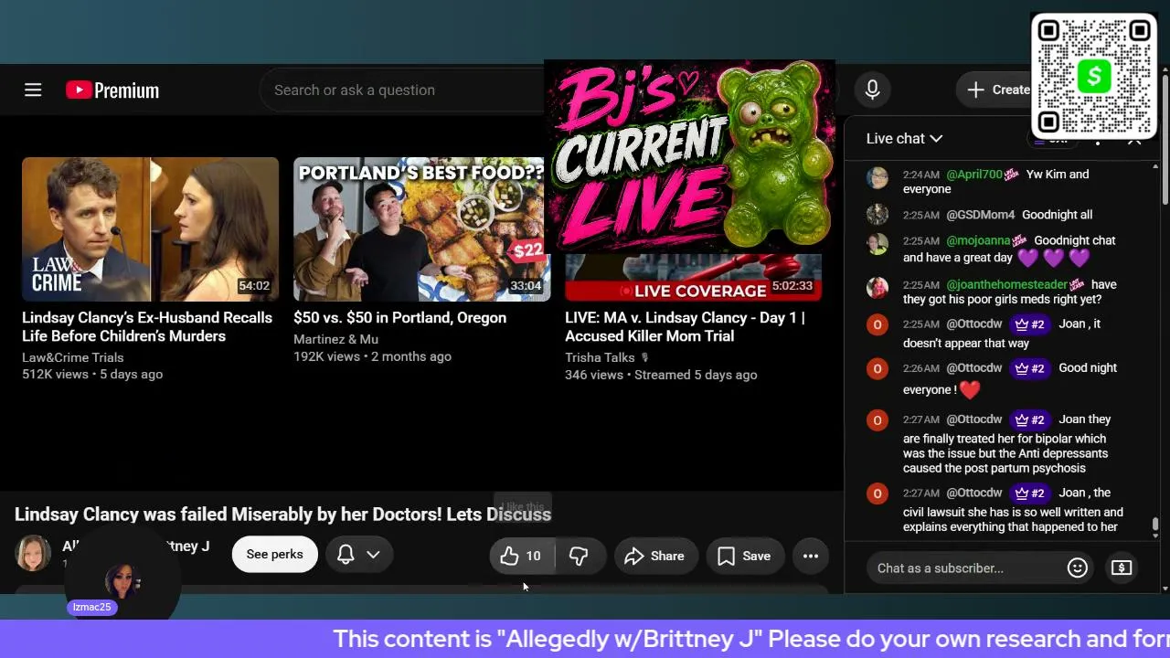Visit the Martinez & Mu channel
1170x658 pixels.
pyautogui.click(x=335, y=339)
